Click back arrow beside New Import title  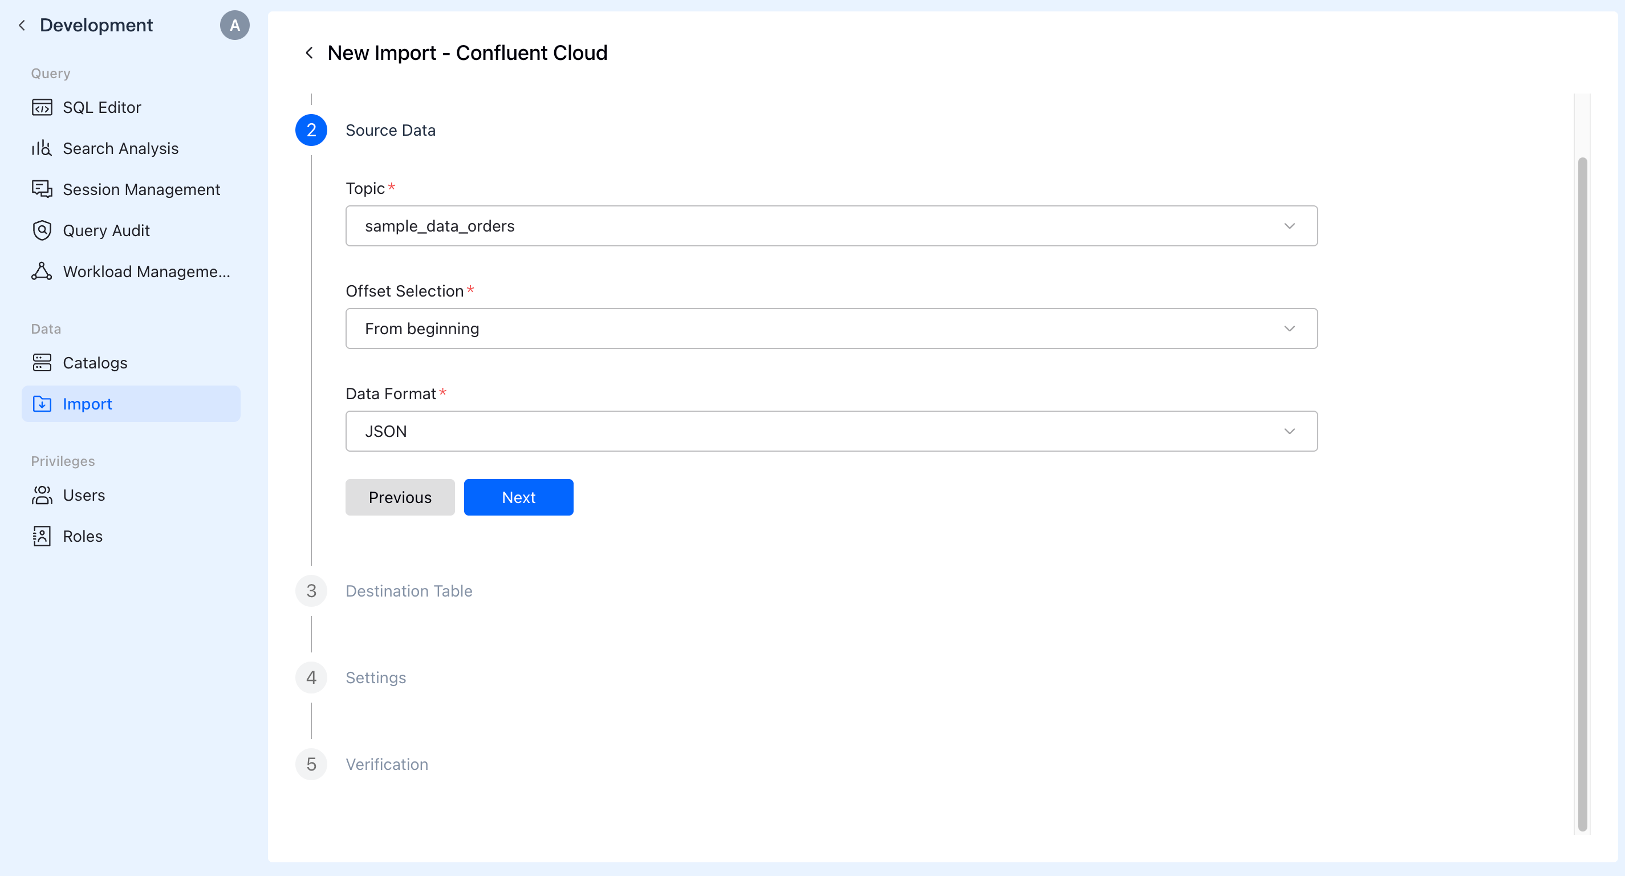click(309, 53)
